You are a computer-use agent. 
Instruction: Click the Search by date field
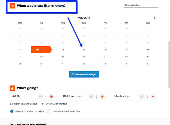[141, 5]
